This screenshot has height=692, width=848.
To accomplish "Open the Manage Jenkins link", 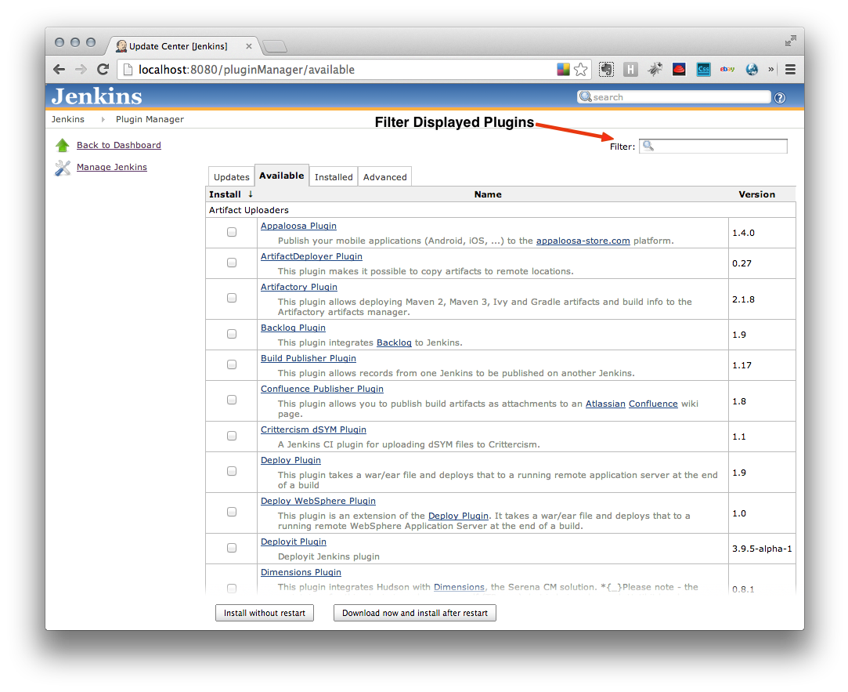I will tap(112, 167).
